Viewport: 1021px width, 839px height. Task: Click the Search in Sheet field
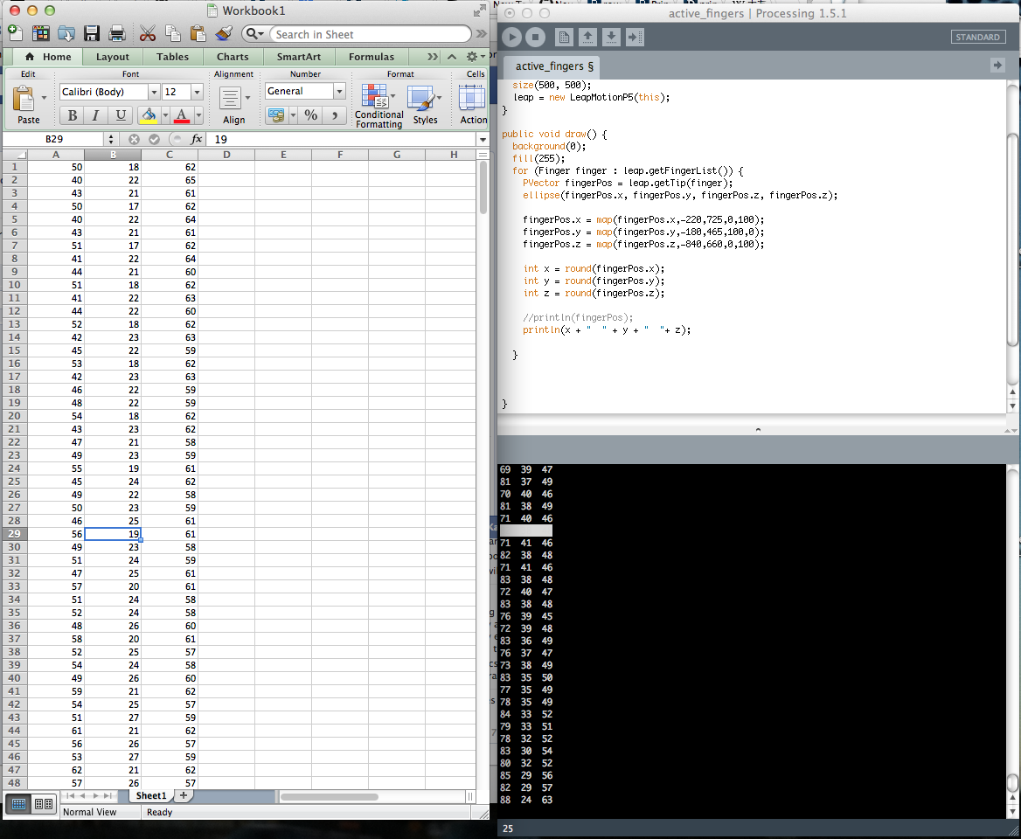click(x=370, y=34)
